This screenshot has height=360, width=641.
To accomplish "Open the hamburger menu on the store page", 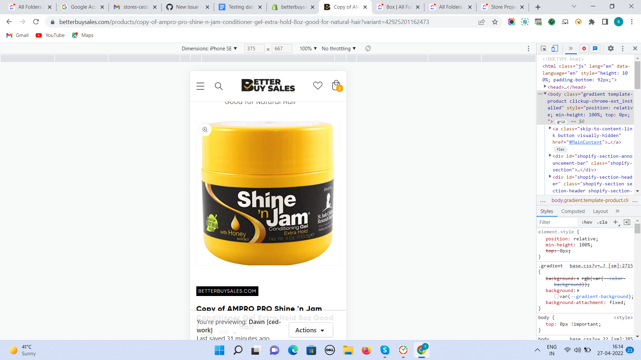I will click(200, 86).
